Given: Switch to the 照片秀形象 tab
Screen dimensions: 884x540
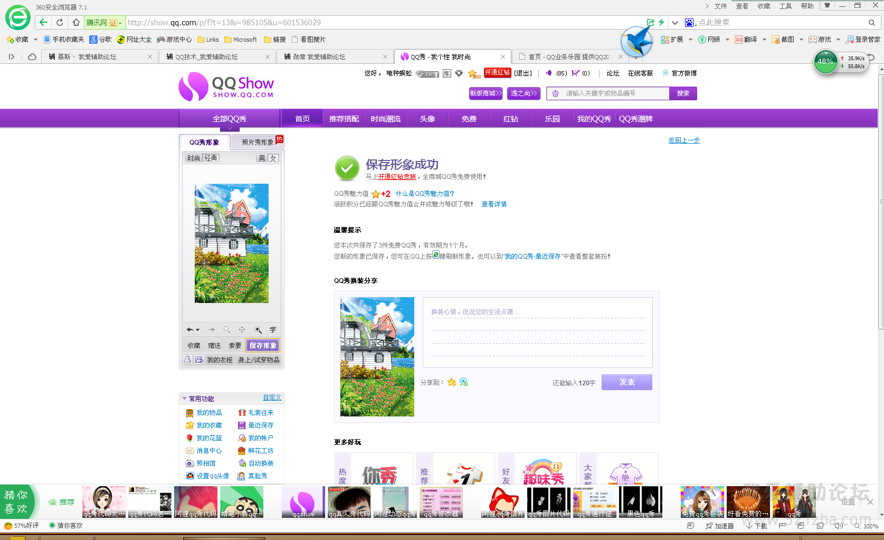Looking at the screenshot, I should (x=258, y=142).
